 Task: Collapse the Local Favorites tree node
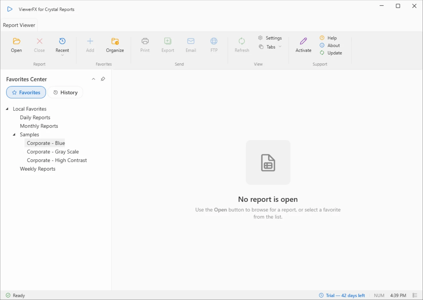point(7,109)
